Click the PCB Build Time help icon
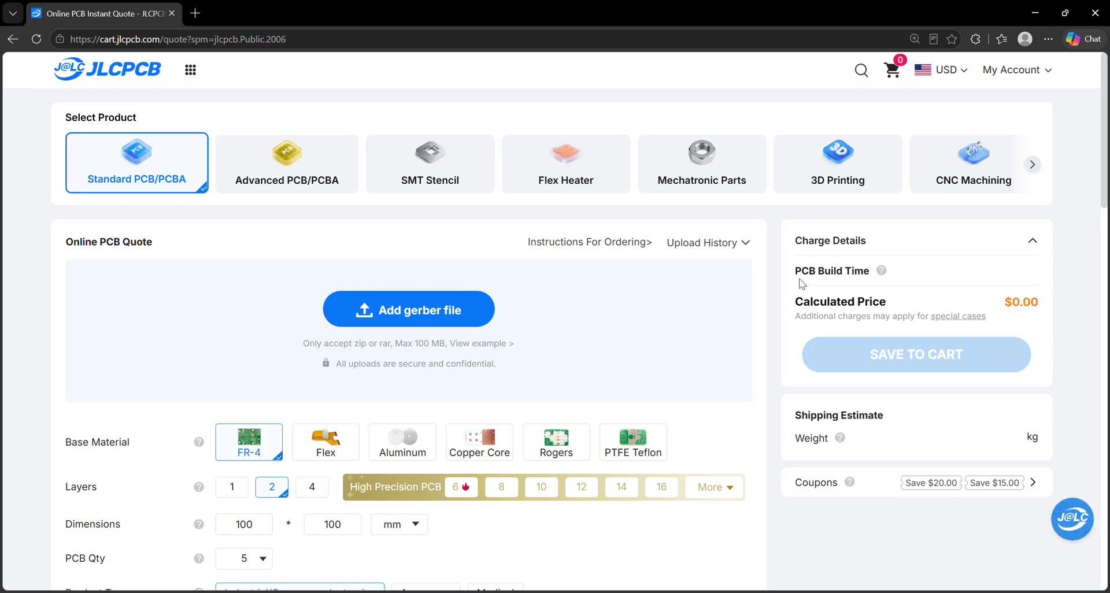Viewport: 1110px width, 593px height. pos(881,270)
